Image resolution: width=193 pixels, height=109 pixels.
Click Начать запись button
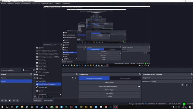coord(109,82)
